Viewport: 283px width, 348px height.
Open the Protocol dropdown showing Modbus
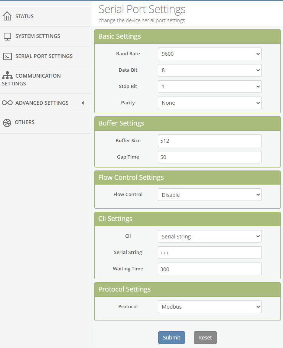coord(210,307)
